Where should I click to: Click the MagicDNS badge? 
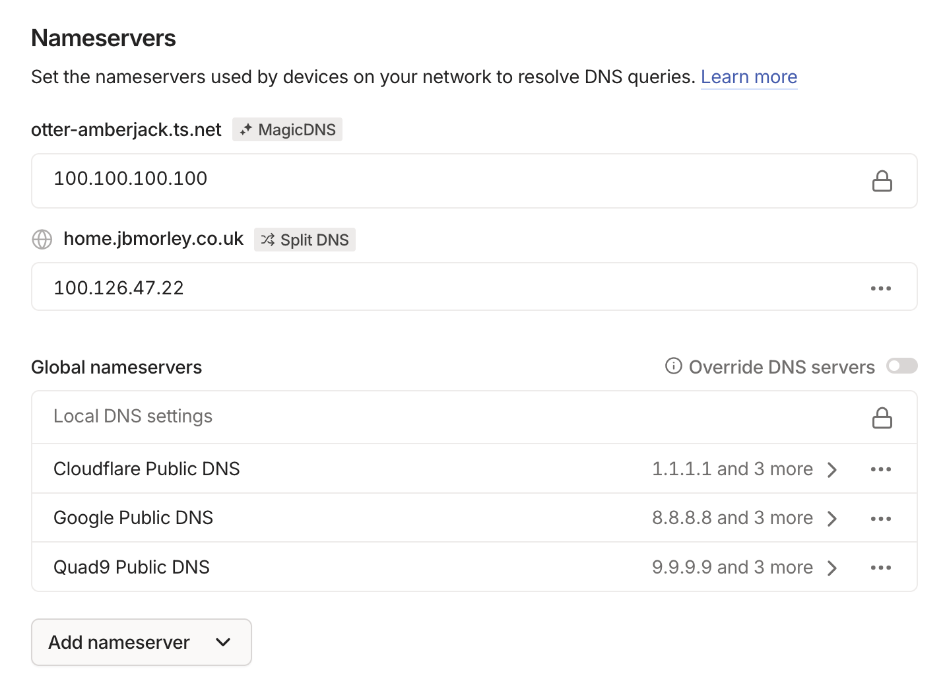287,130
